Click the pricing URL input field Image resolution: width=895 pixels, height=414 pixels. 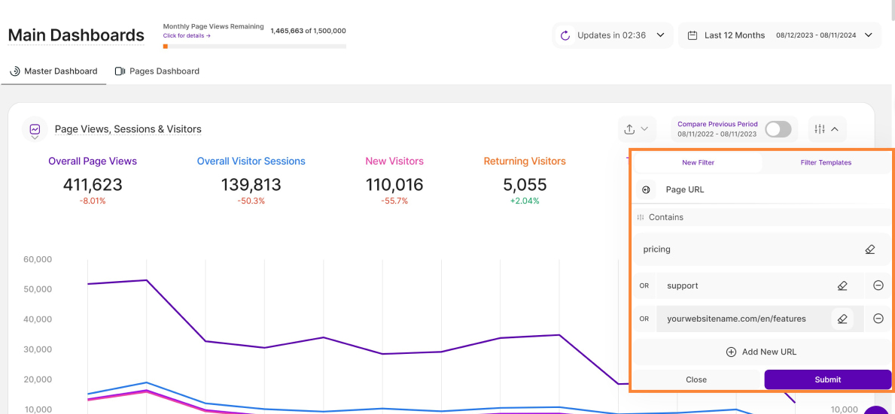pyautogui.click(x=745, y=249)
